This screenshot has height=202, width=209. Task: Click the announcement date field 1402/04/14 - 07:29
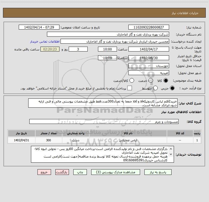(x=39, y=27)
